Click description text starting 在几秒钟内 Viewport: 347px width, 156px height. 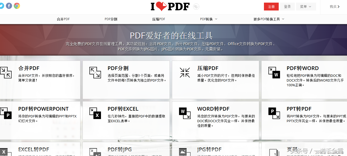coord(137,119)
